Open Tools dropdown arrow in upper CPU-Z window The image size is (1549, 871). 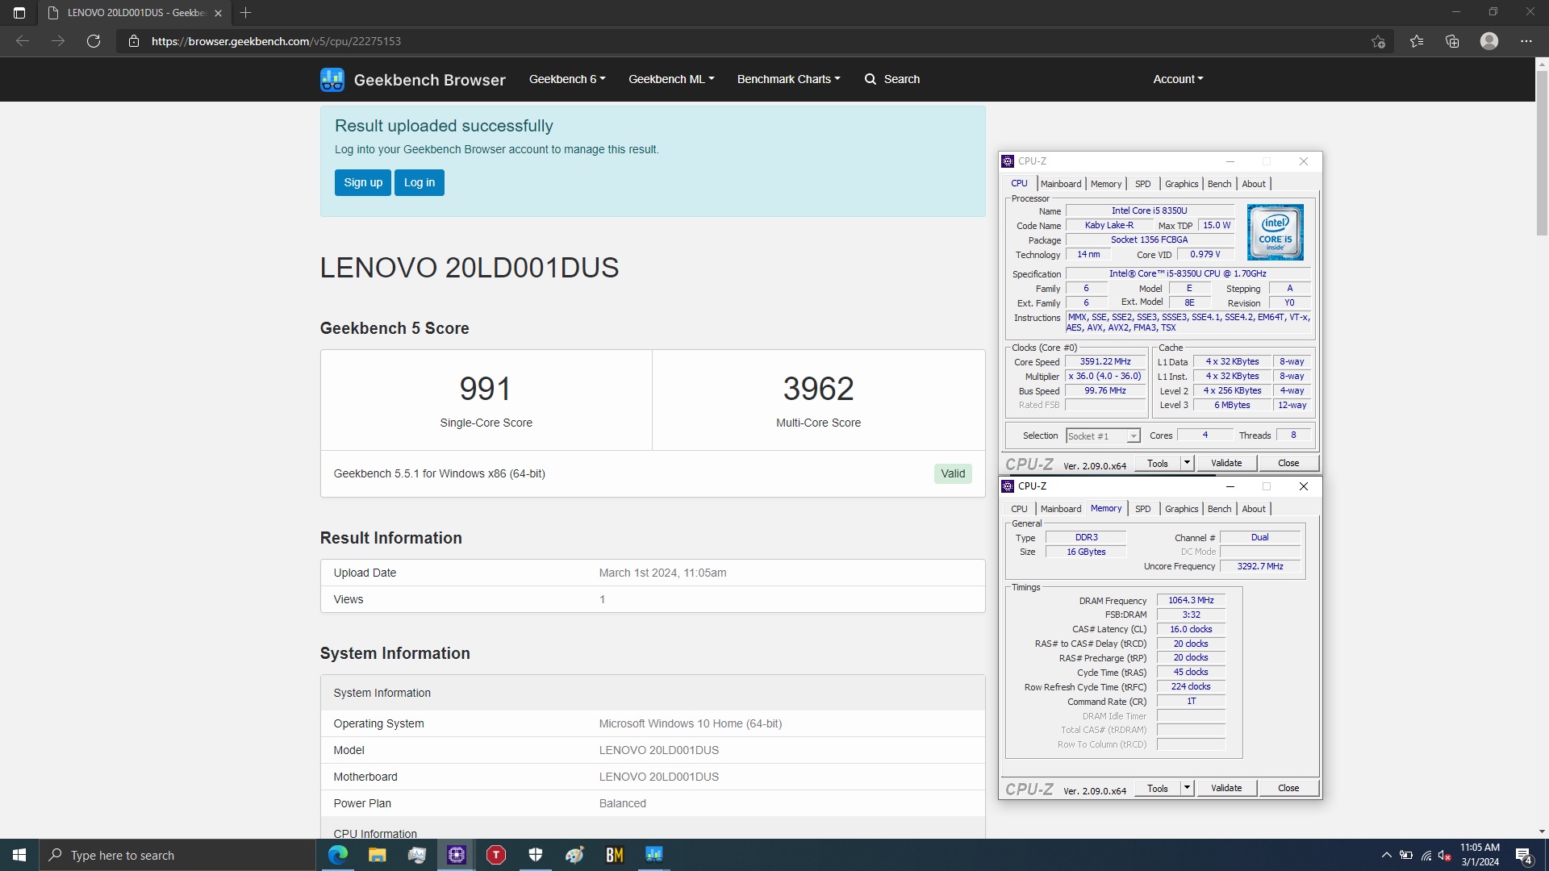[x=1187, y=463]
